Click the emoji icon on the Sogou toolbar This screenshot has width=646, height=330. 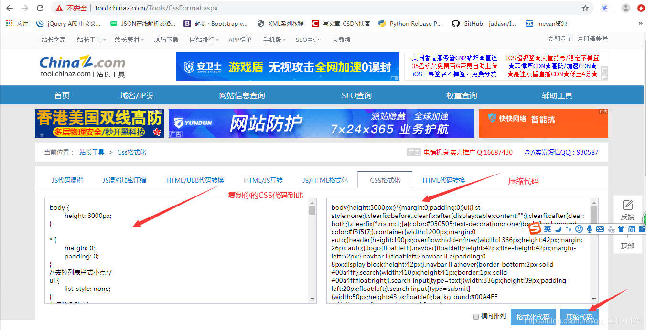pos(579,229)
